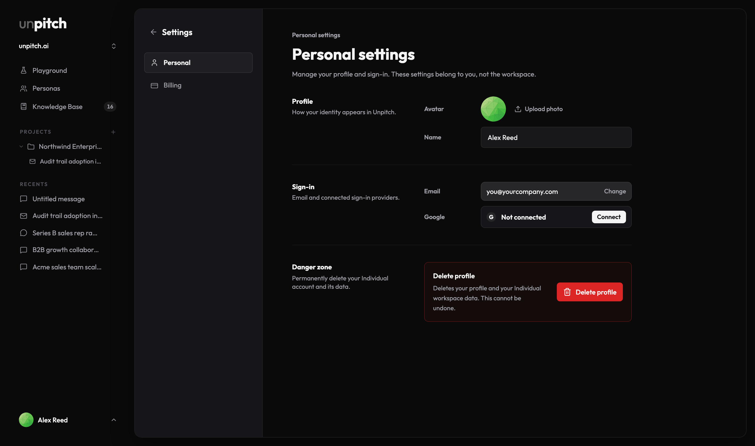Viewport: 755px width, 446px height.
Task: Open the unpitch.ai workspace switcher
Action: pos(67,46)
